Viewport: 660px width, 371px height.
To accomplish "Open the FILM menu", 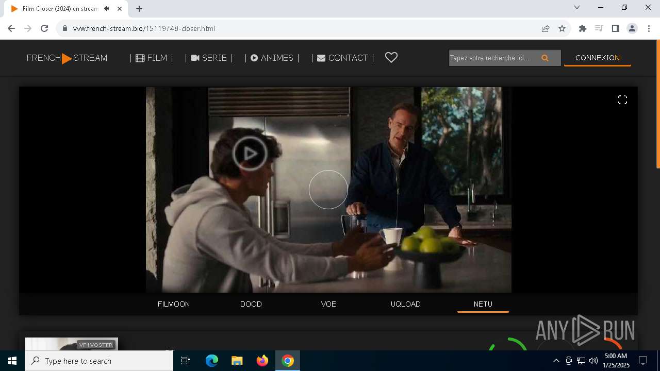I will pyautogui.click(x=152, y=58).
